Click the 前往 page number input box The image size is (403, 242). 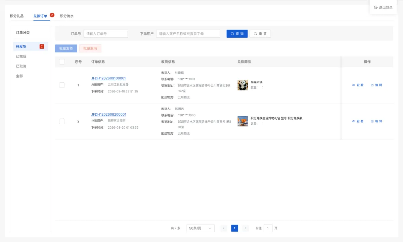(x=268, y=228)
